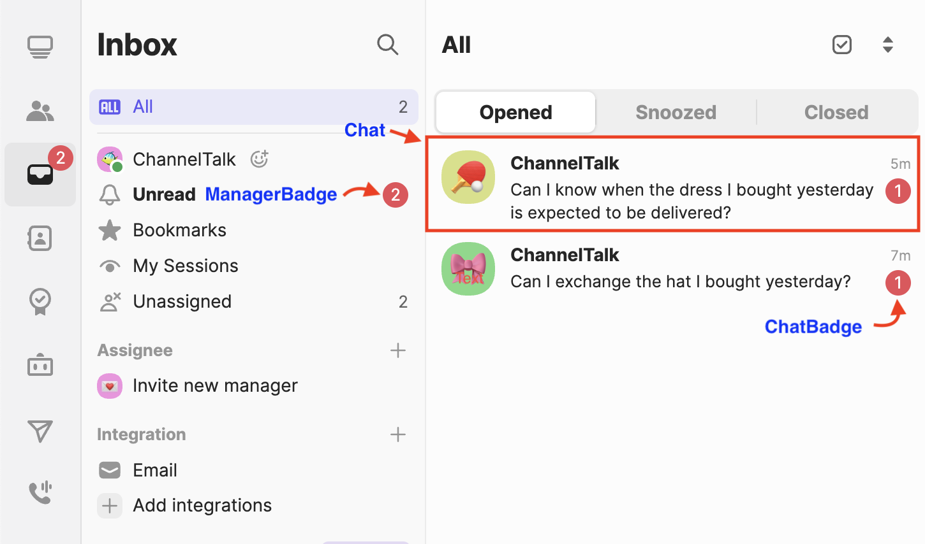Click Invite new manager

(x=254, y=386)
